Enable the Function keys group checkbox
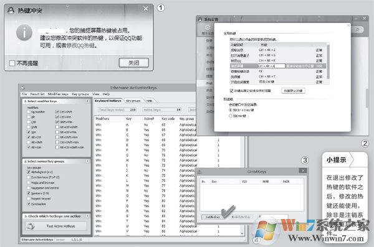Screen dimensions: 374x247 tap(29, 177)
